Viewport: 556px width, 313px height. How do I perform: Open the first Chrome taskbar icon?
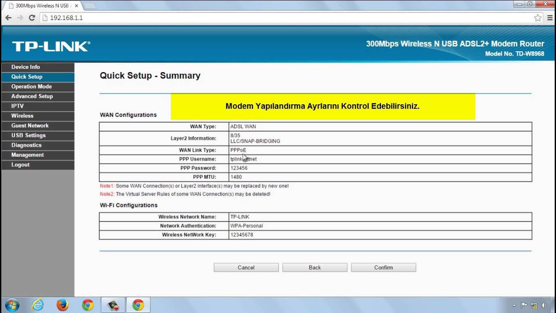[88, 305]
